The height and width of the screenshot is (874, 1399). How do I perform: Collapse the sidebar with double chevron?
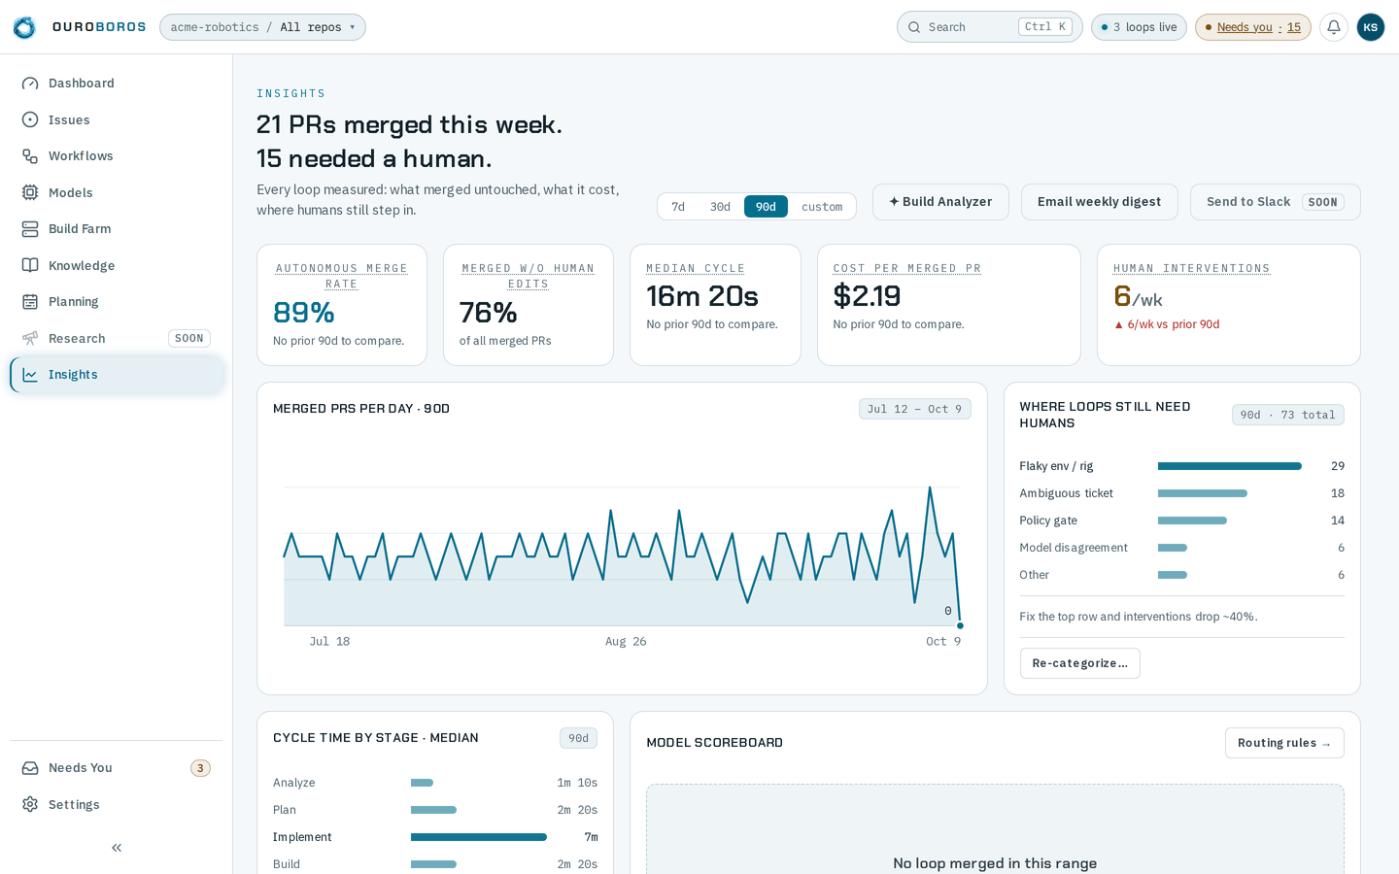coord(117,848)
